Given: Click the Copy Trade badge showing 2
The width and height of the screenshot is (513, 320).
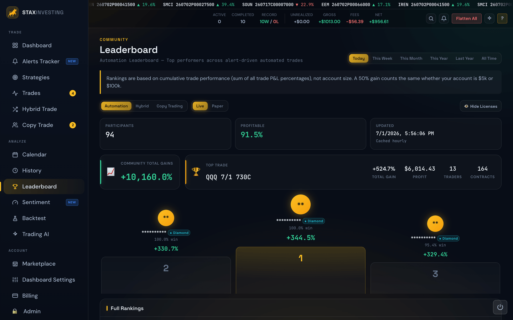Looking at the screenshot, I should pyautogui.click(x=73, y=125).
